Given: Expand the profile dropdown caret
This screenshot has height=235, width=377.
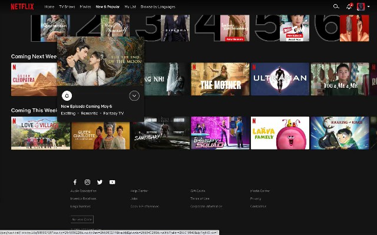Looking at the screenshot, I should 368,6.
